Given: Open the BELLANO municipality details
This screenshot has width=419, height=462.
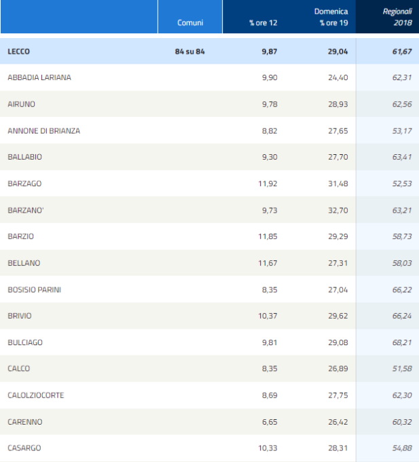Looking at the screenshot, I should 23,263.
